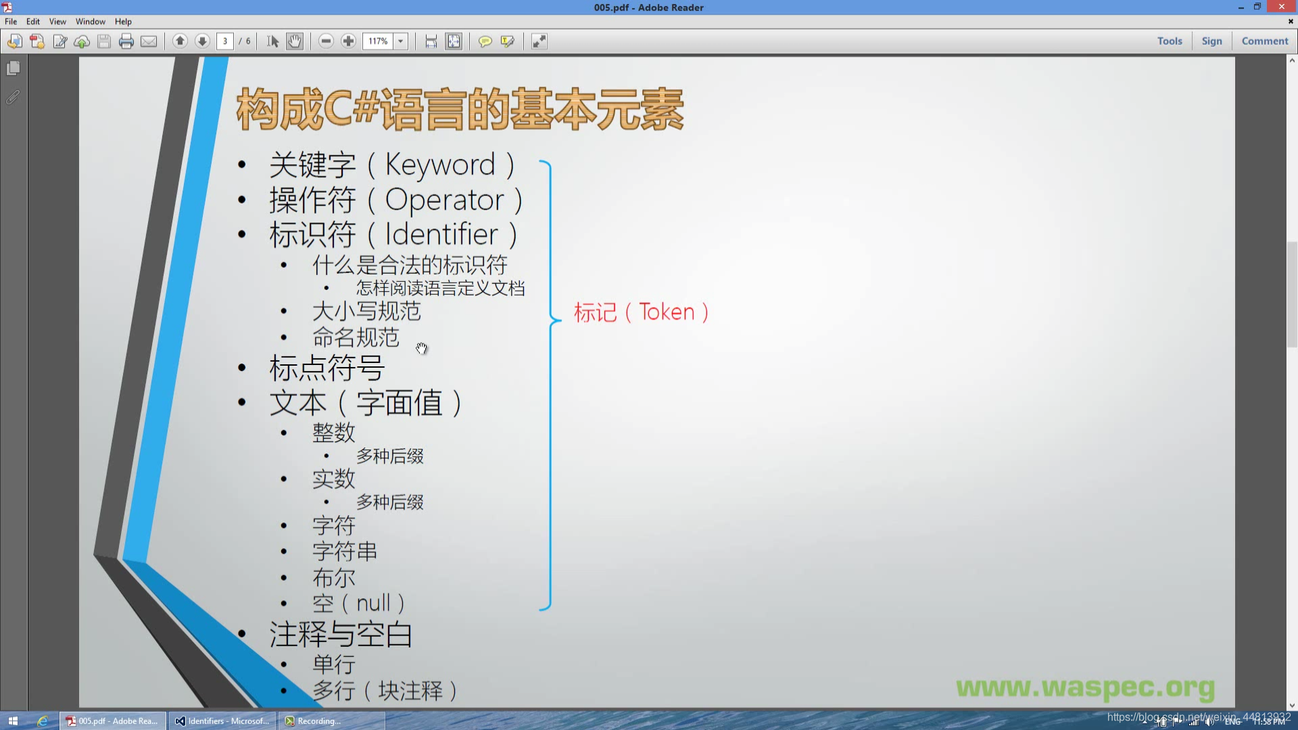Click the highlight annotation tool icon
This screenshot has width=1298, height=730.
[507, 41]
